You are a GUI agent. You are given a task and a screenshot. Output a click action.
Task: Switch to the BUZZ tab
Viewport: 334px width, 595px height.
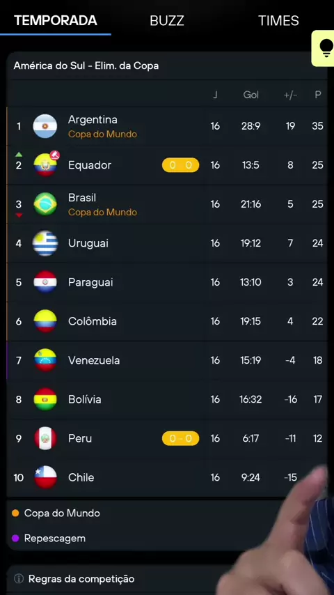tap(167, 20)
